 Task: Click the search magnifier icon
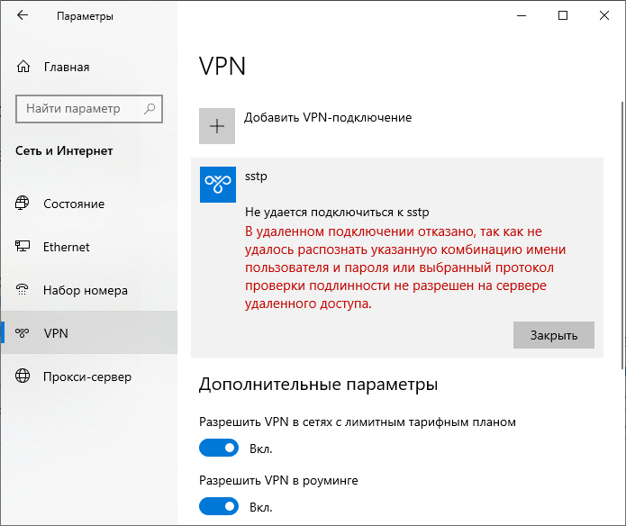[x=150, y=108]
